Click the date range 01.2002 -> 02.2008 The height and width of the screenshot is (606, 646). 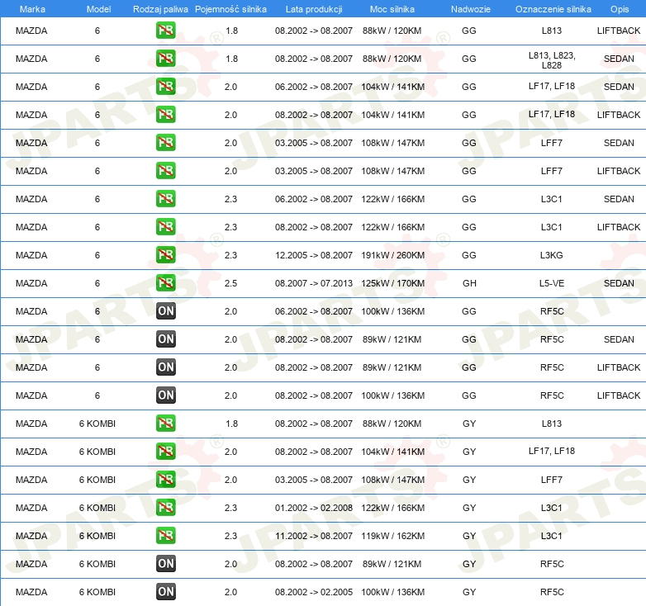(314, 508)
